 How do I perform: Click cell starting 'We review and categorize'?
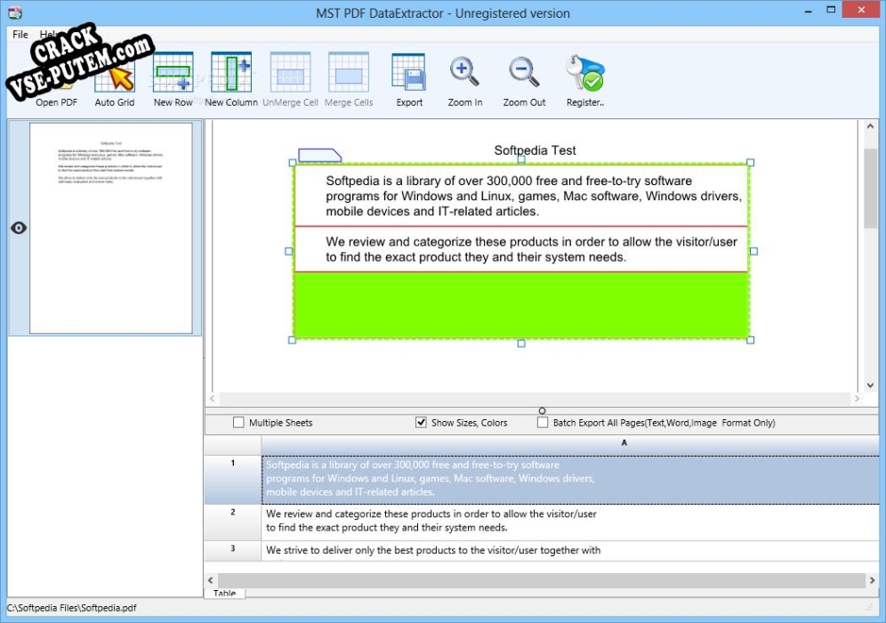pyautogui.click(x=570, y=522)
